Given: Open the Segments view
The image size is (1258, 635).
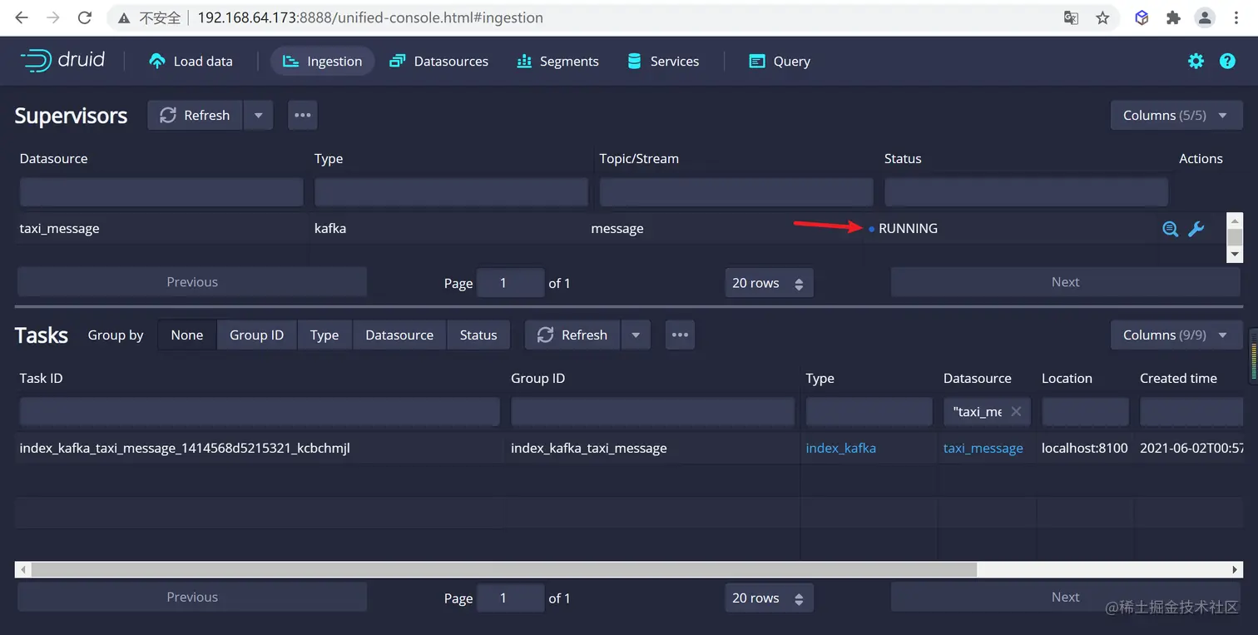Looking at the screenshot, I should point(557,61).
